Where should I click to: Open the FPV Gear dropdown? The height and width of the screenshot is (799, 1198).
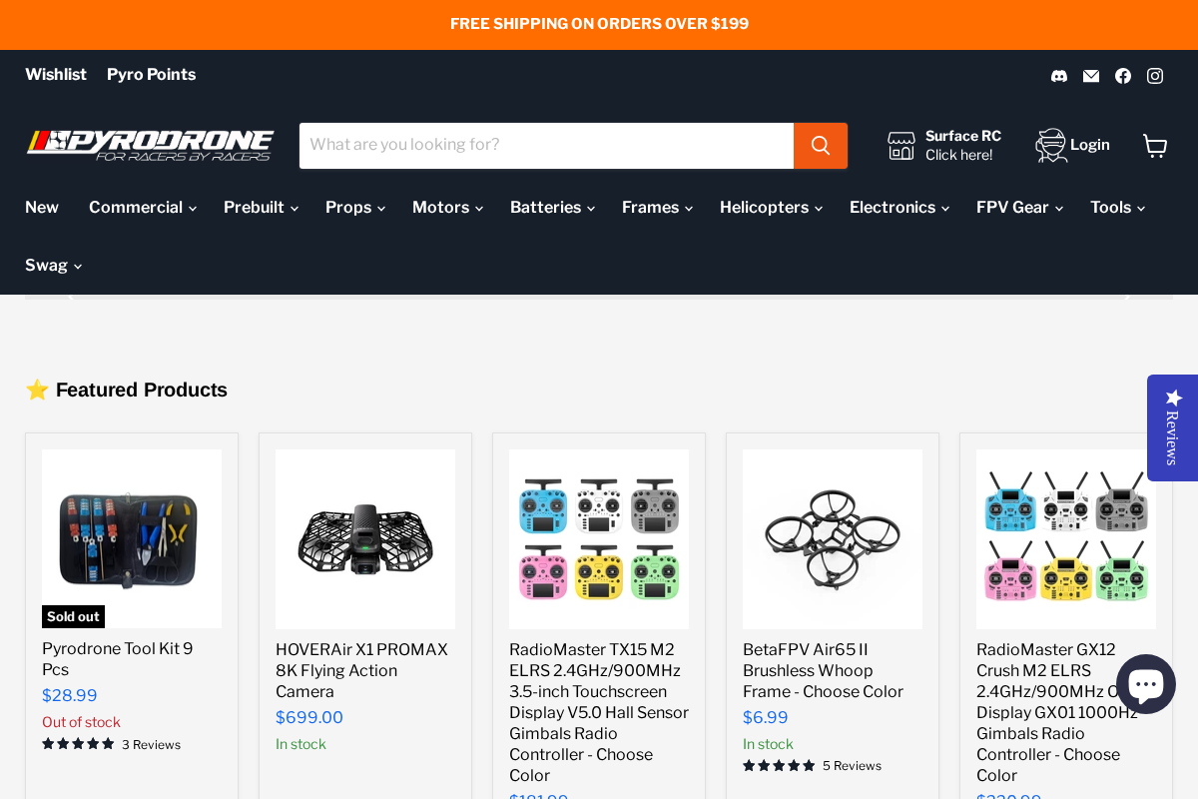click(1018, 208)
